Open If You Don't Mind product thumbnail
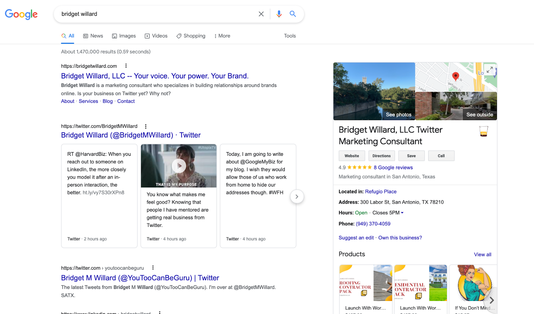The image size is (534, 314). (x=473, y=283)
